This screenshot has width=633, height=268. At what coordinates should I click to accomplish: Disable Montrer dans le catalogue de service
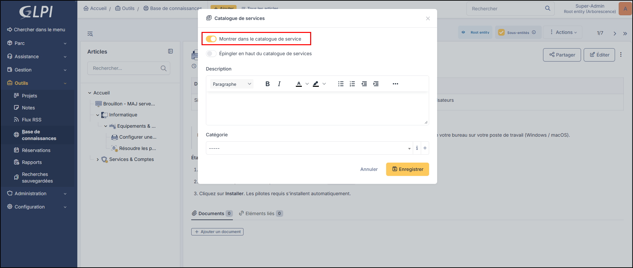[211, 39]
